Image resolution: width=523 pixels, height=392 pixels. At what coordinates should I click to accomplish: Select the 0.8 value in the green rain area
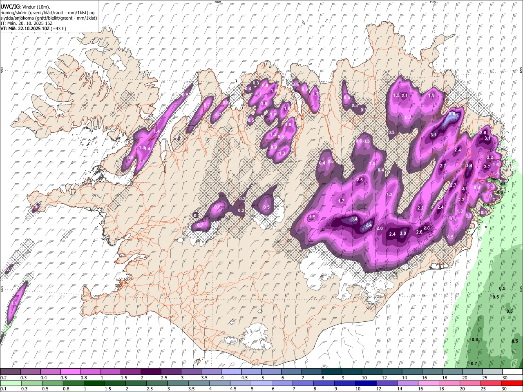click(x=475, y=340)
